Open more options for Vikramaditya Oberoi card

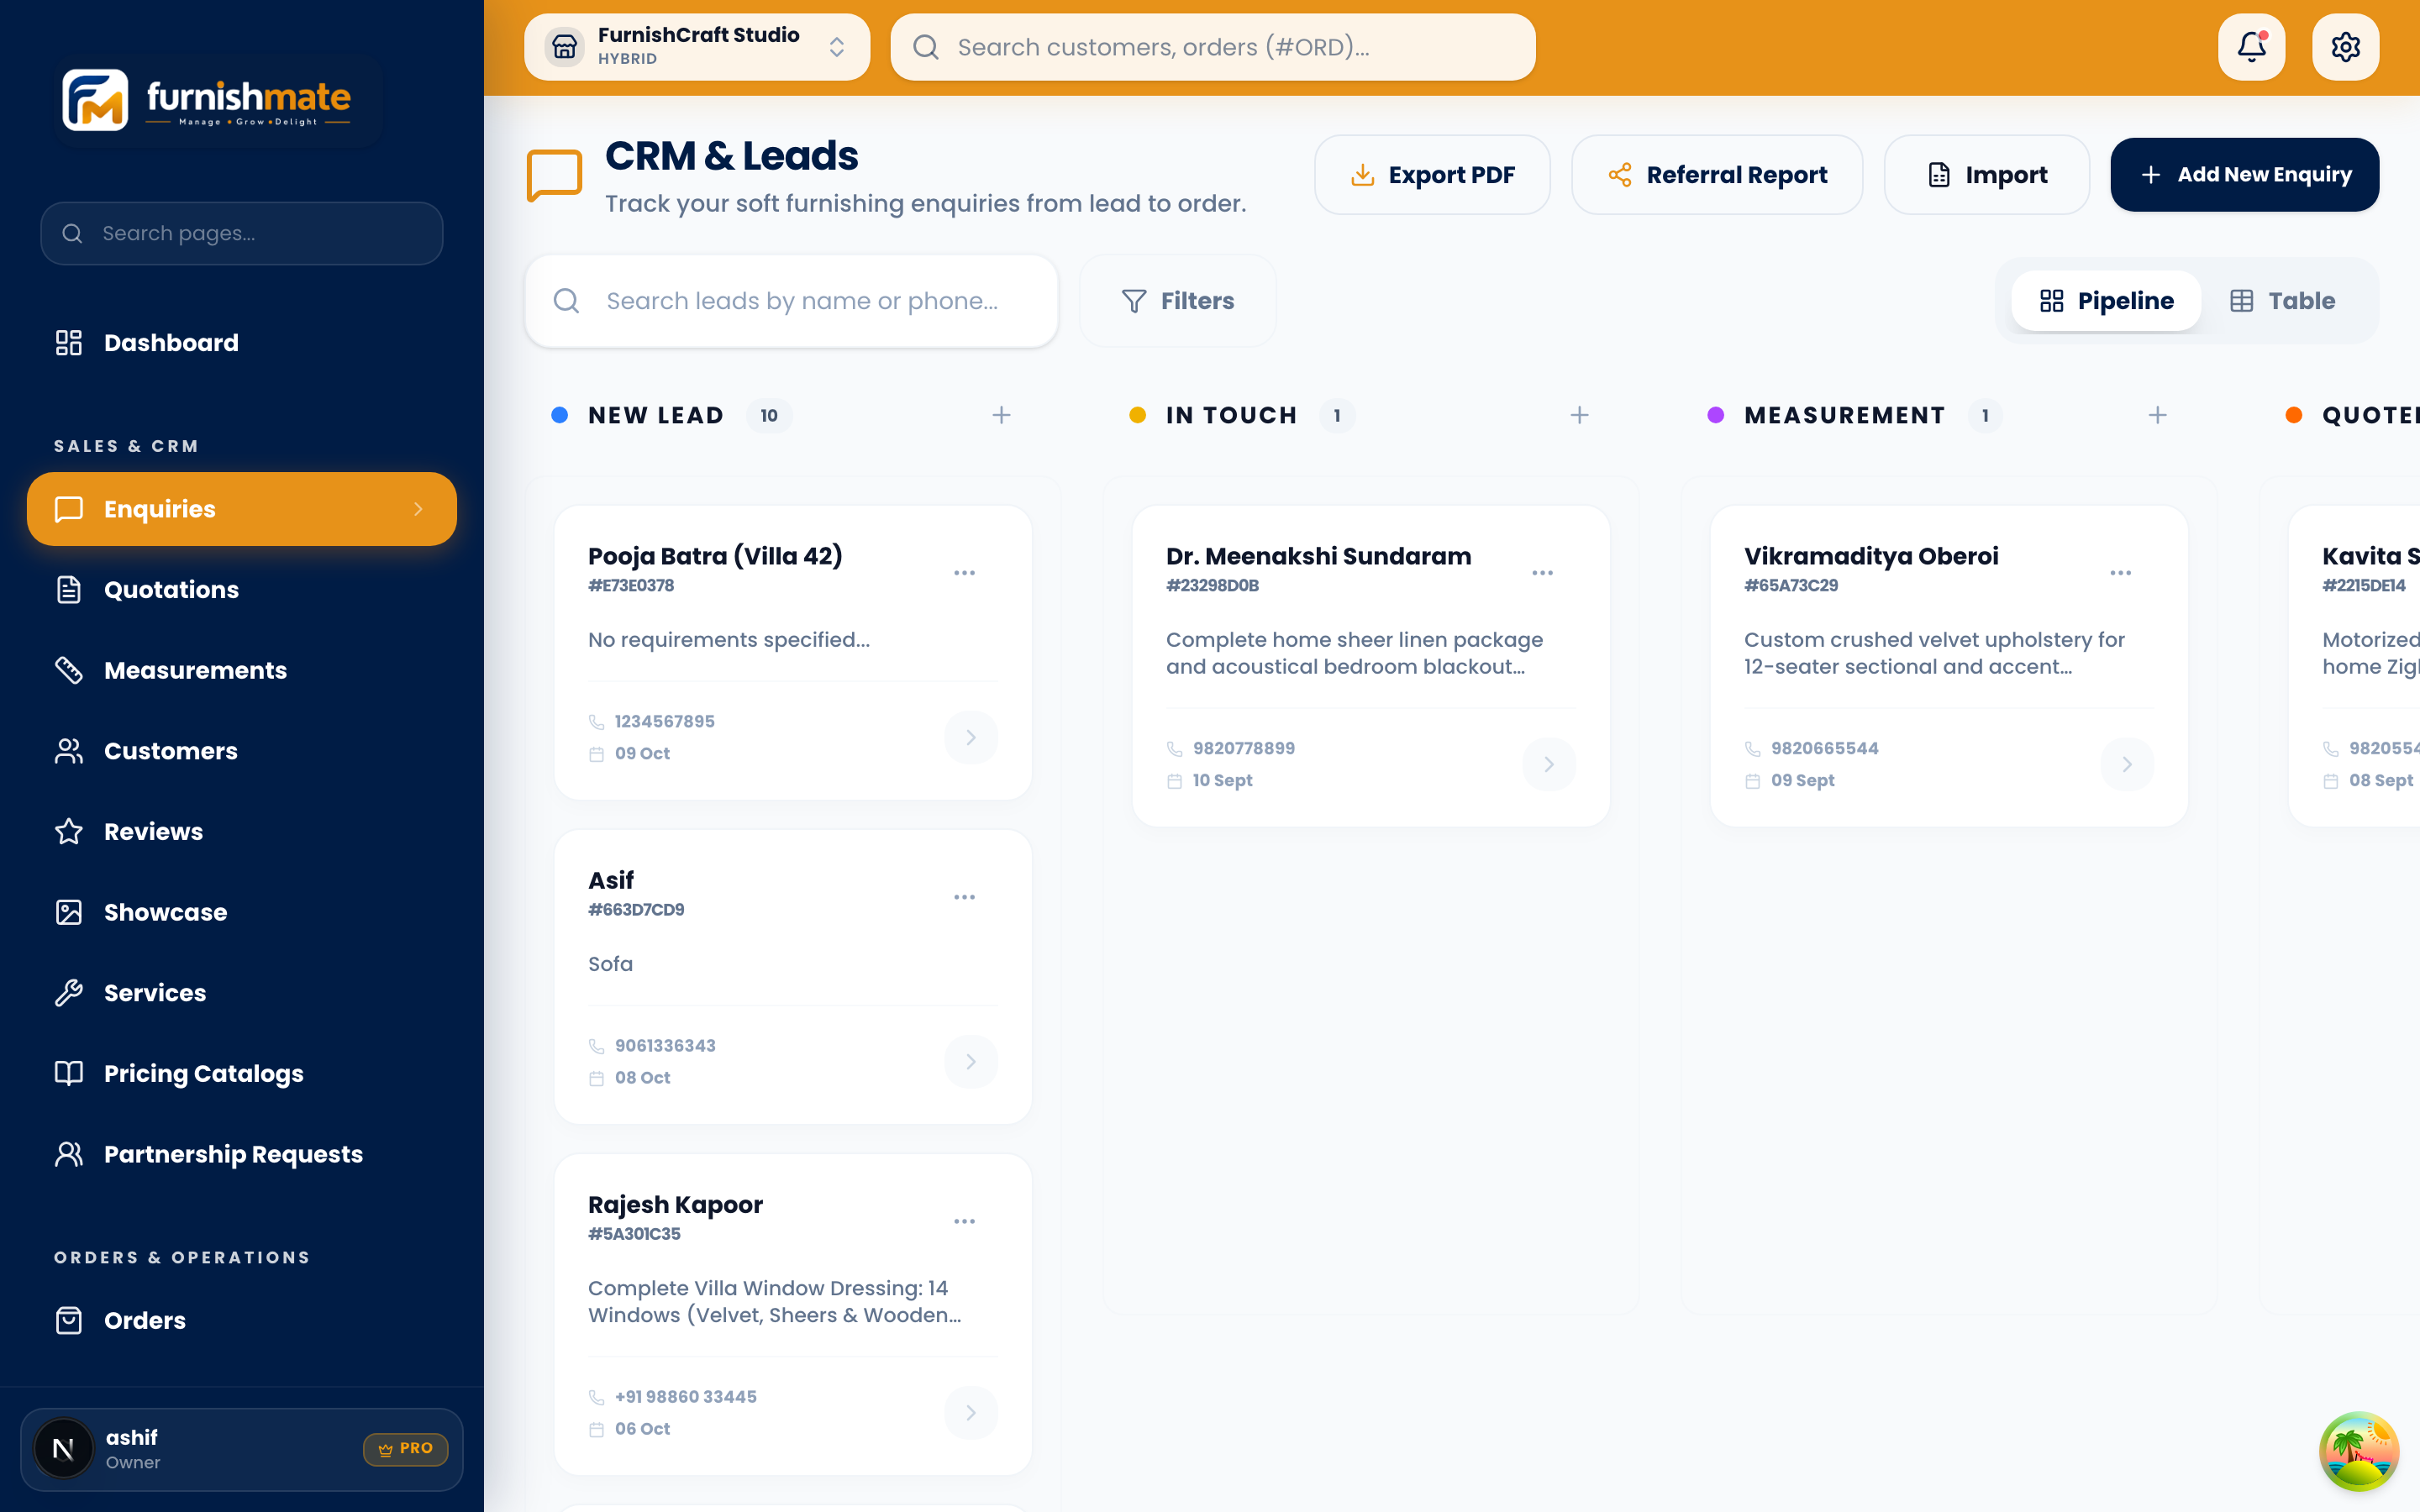click(x=2120, y=573)
